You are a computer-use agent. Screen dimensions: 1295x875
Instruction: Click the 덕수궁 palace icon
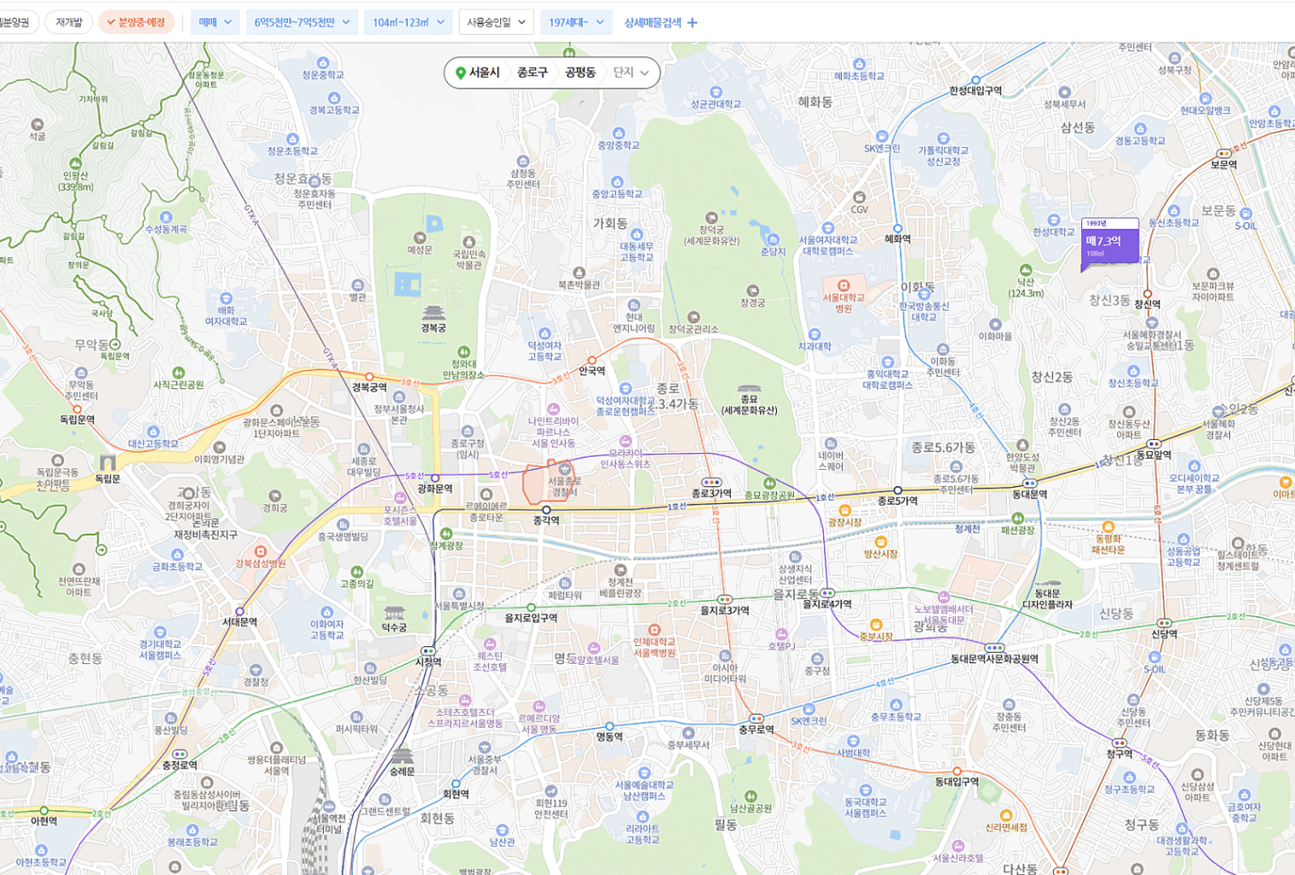click(x=394, y=614)
